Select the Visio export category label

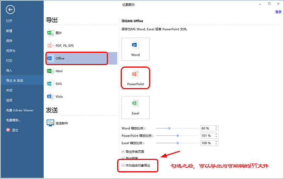click(59, 97)
